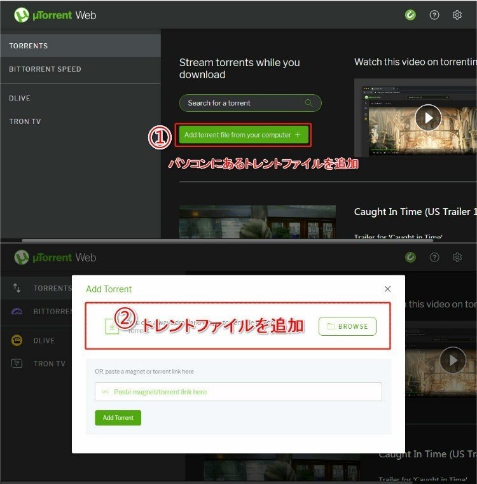Open Caught In Time (US Trailer) title, top window
This screenshot has height=484, width=477.
(415, 212)
